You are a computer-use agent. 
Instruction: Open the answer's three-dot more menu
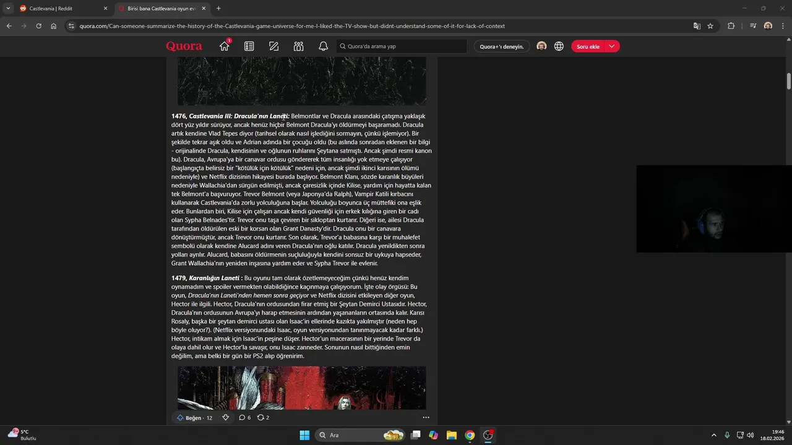click(426, 418)
